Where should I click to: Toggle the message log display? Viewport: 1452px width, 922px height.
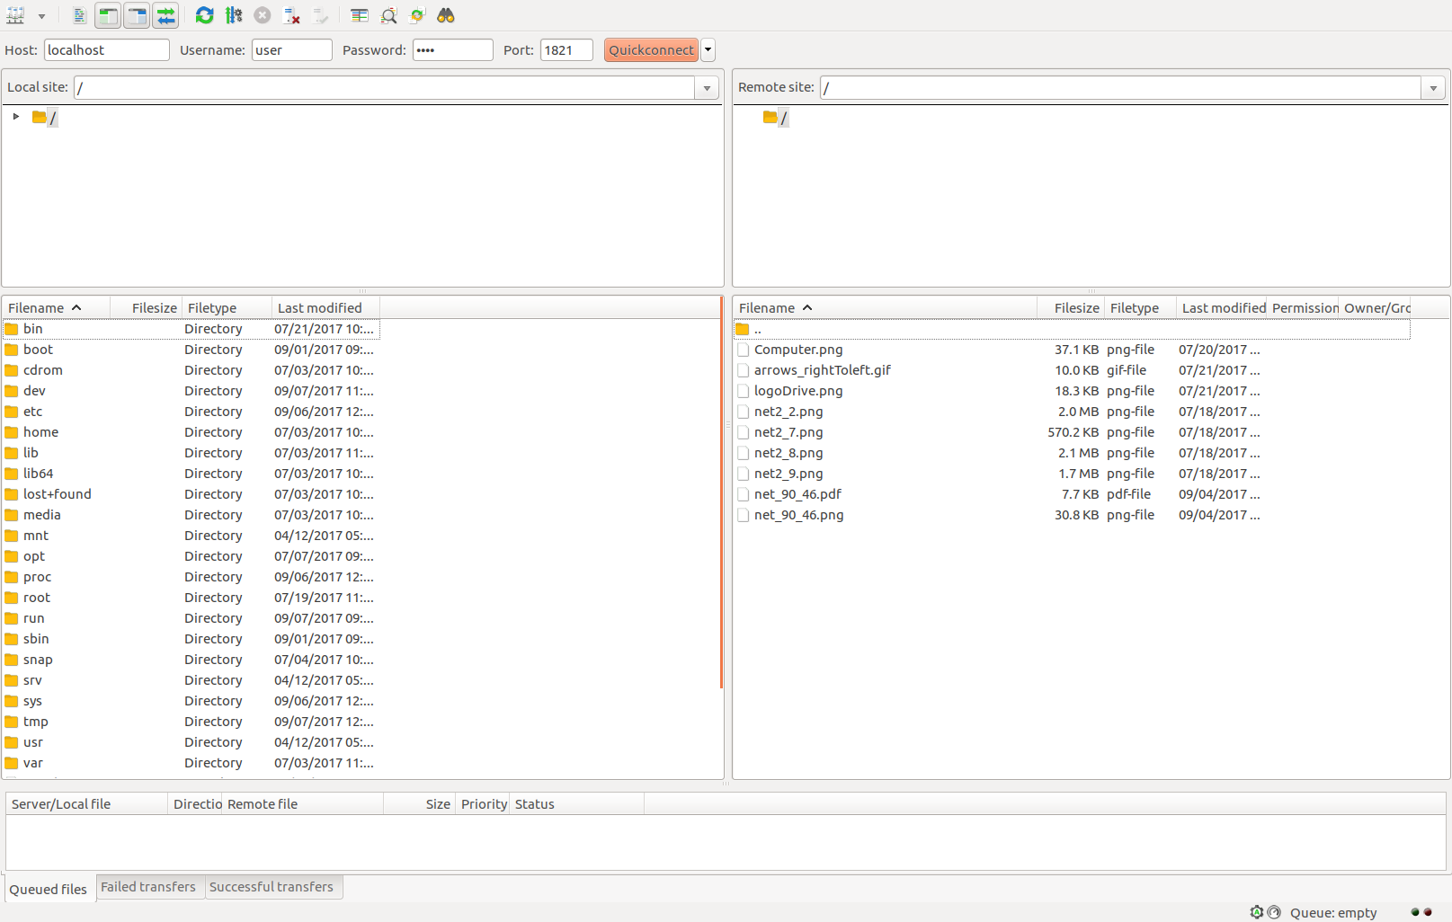tap(79, 15)
